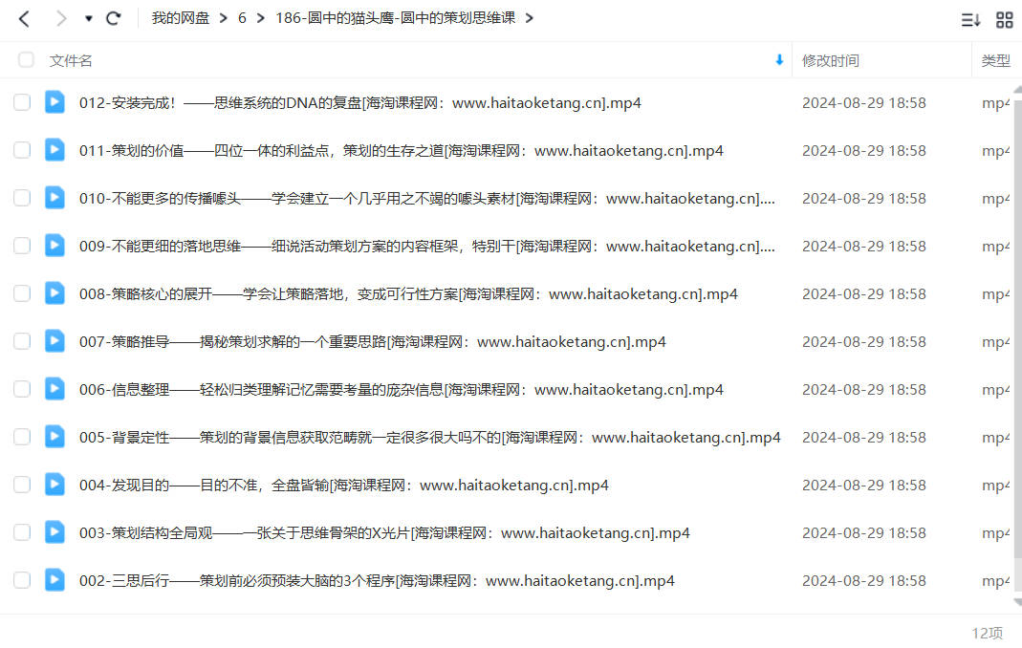Check the box for file 007-策略推导
The image size is (1022, 648).
coord(22,341)
